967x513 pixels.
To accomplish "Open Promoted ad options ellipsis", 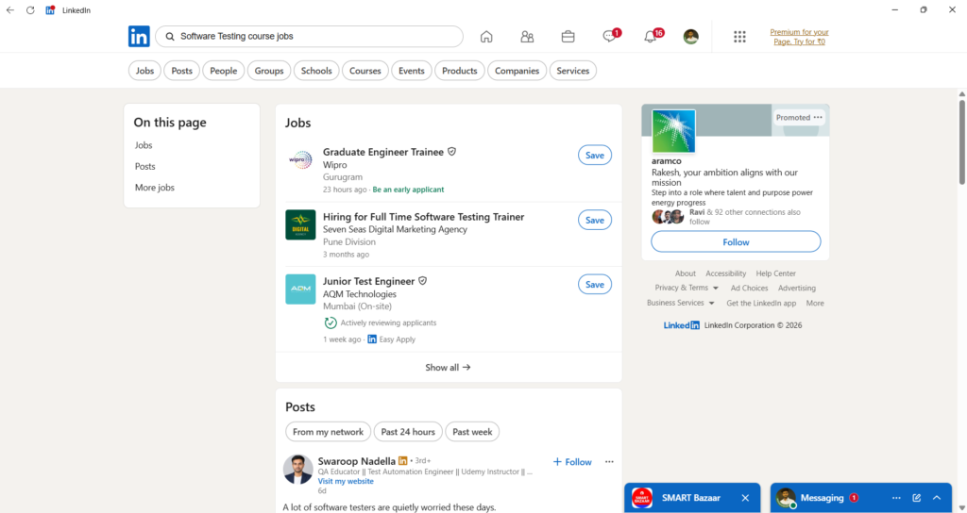I will tap(818, 117).
